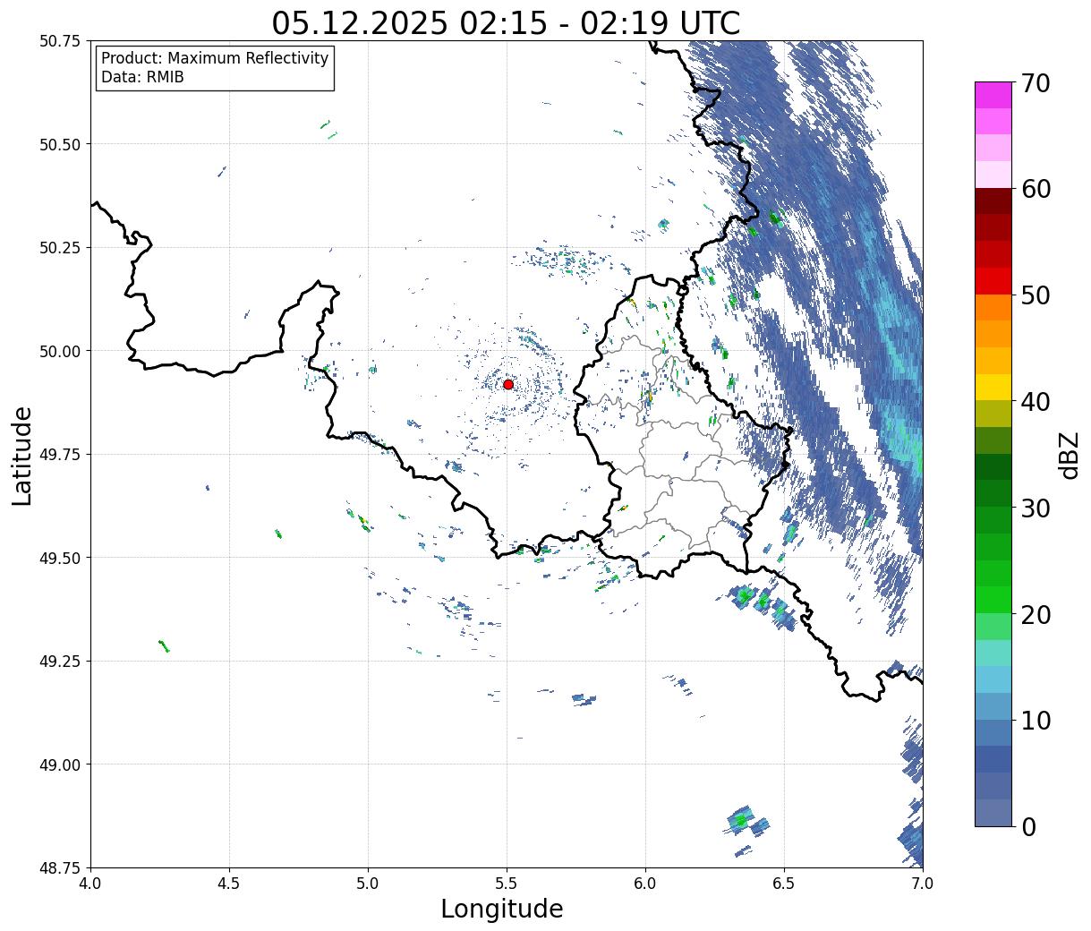Viewport: 1091px width, 931px height.
Task: Click the latitude tick label 48.75
Action: [60, 868]
